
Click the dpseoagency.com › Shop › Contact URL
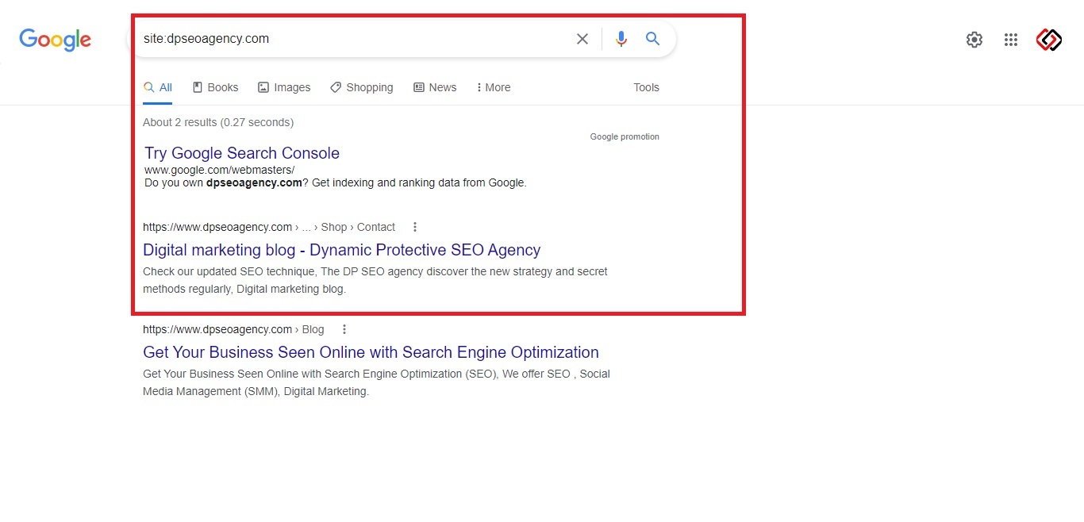(269, 227)
